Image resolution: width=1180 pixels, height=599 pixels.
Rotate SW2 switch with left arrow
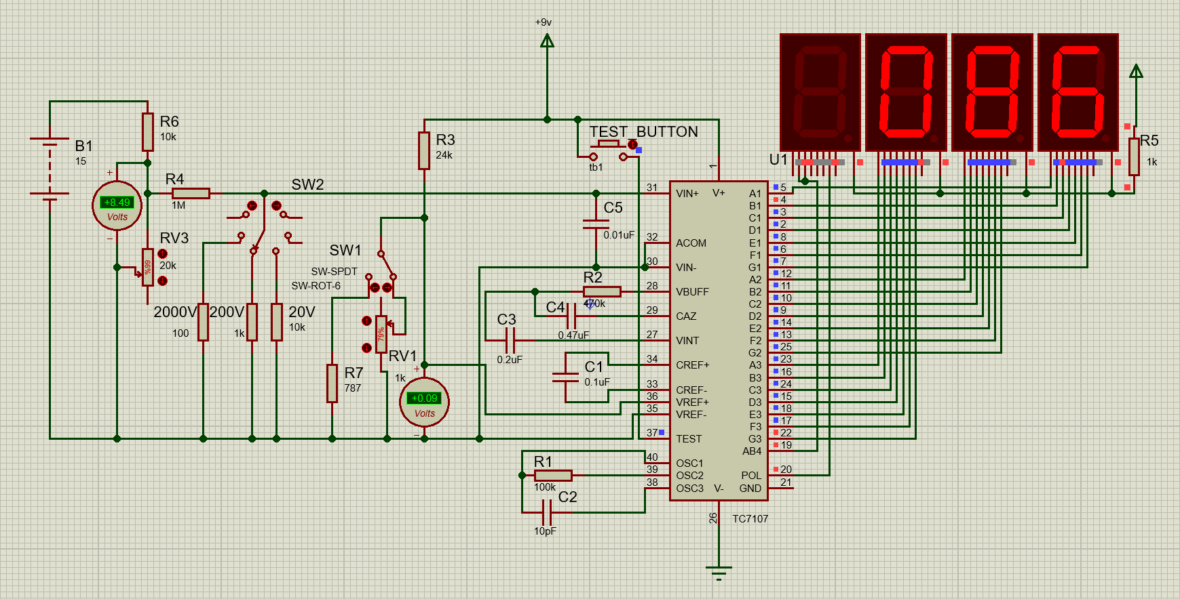click(x=252, y=205)
